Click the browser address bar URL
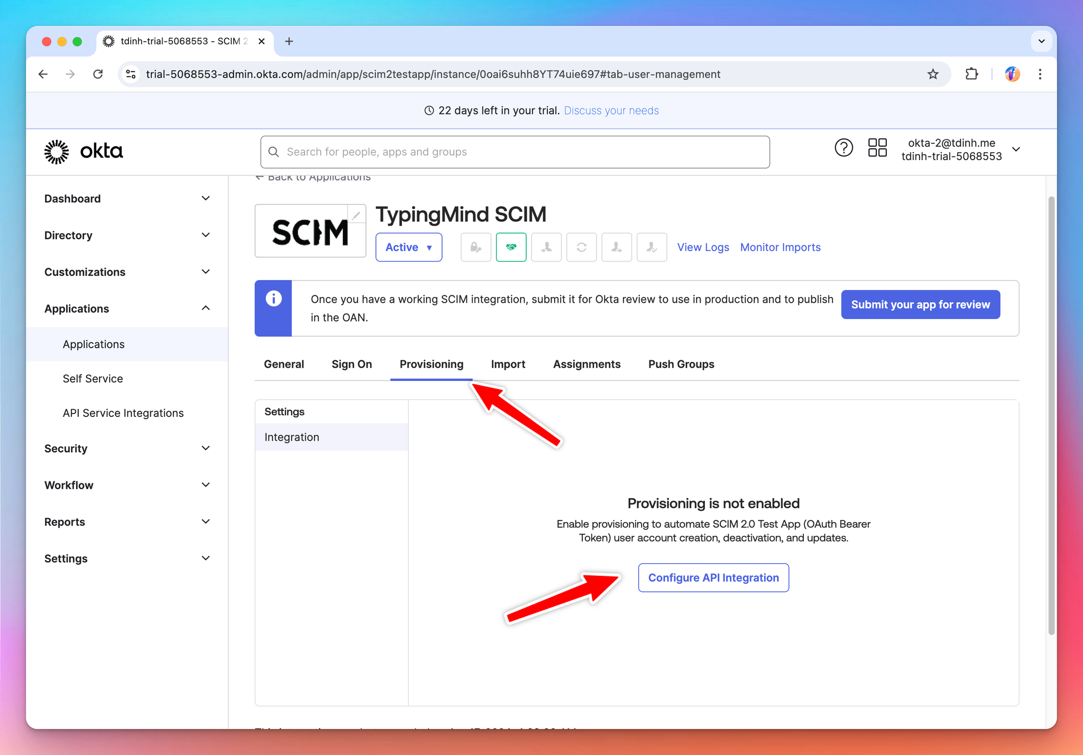The image size is (1083, 755). (x=433, y=74)
